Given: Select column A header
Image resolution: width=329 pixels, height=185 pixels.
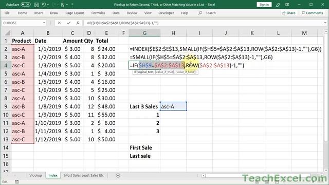Looking at the screenshot, I should [x=23, y=33].
